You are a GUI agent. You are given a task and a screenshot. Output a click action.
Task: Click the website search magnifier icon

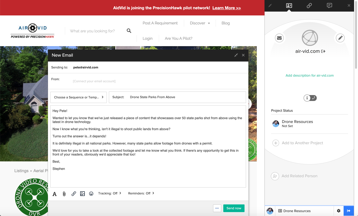click(129, 31)
